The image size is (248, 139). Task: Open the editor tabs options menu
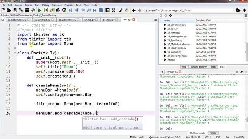click(155, 20)
